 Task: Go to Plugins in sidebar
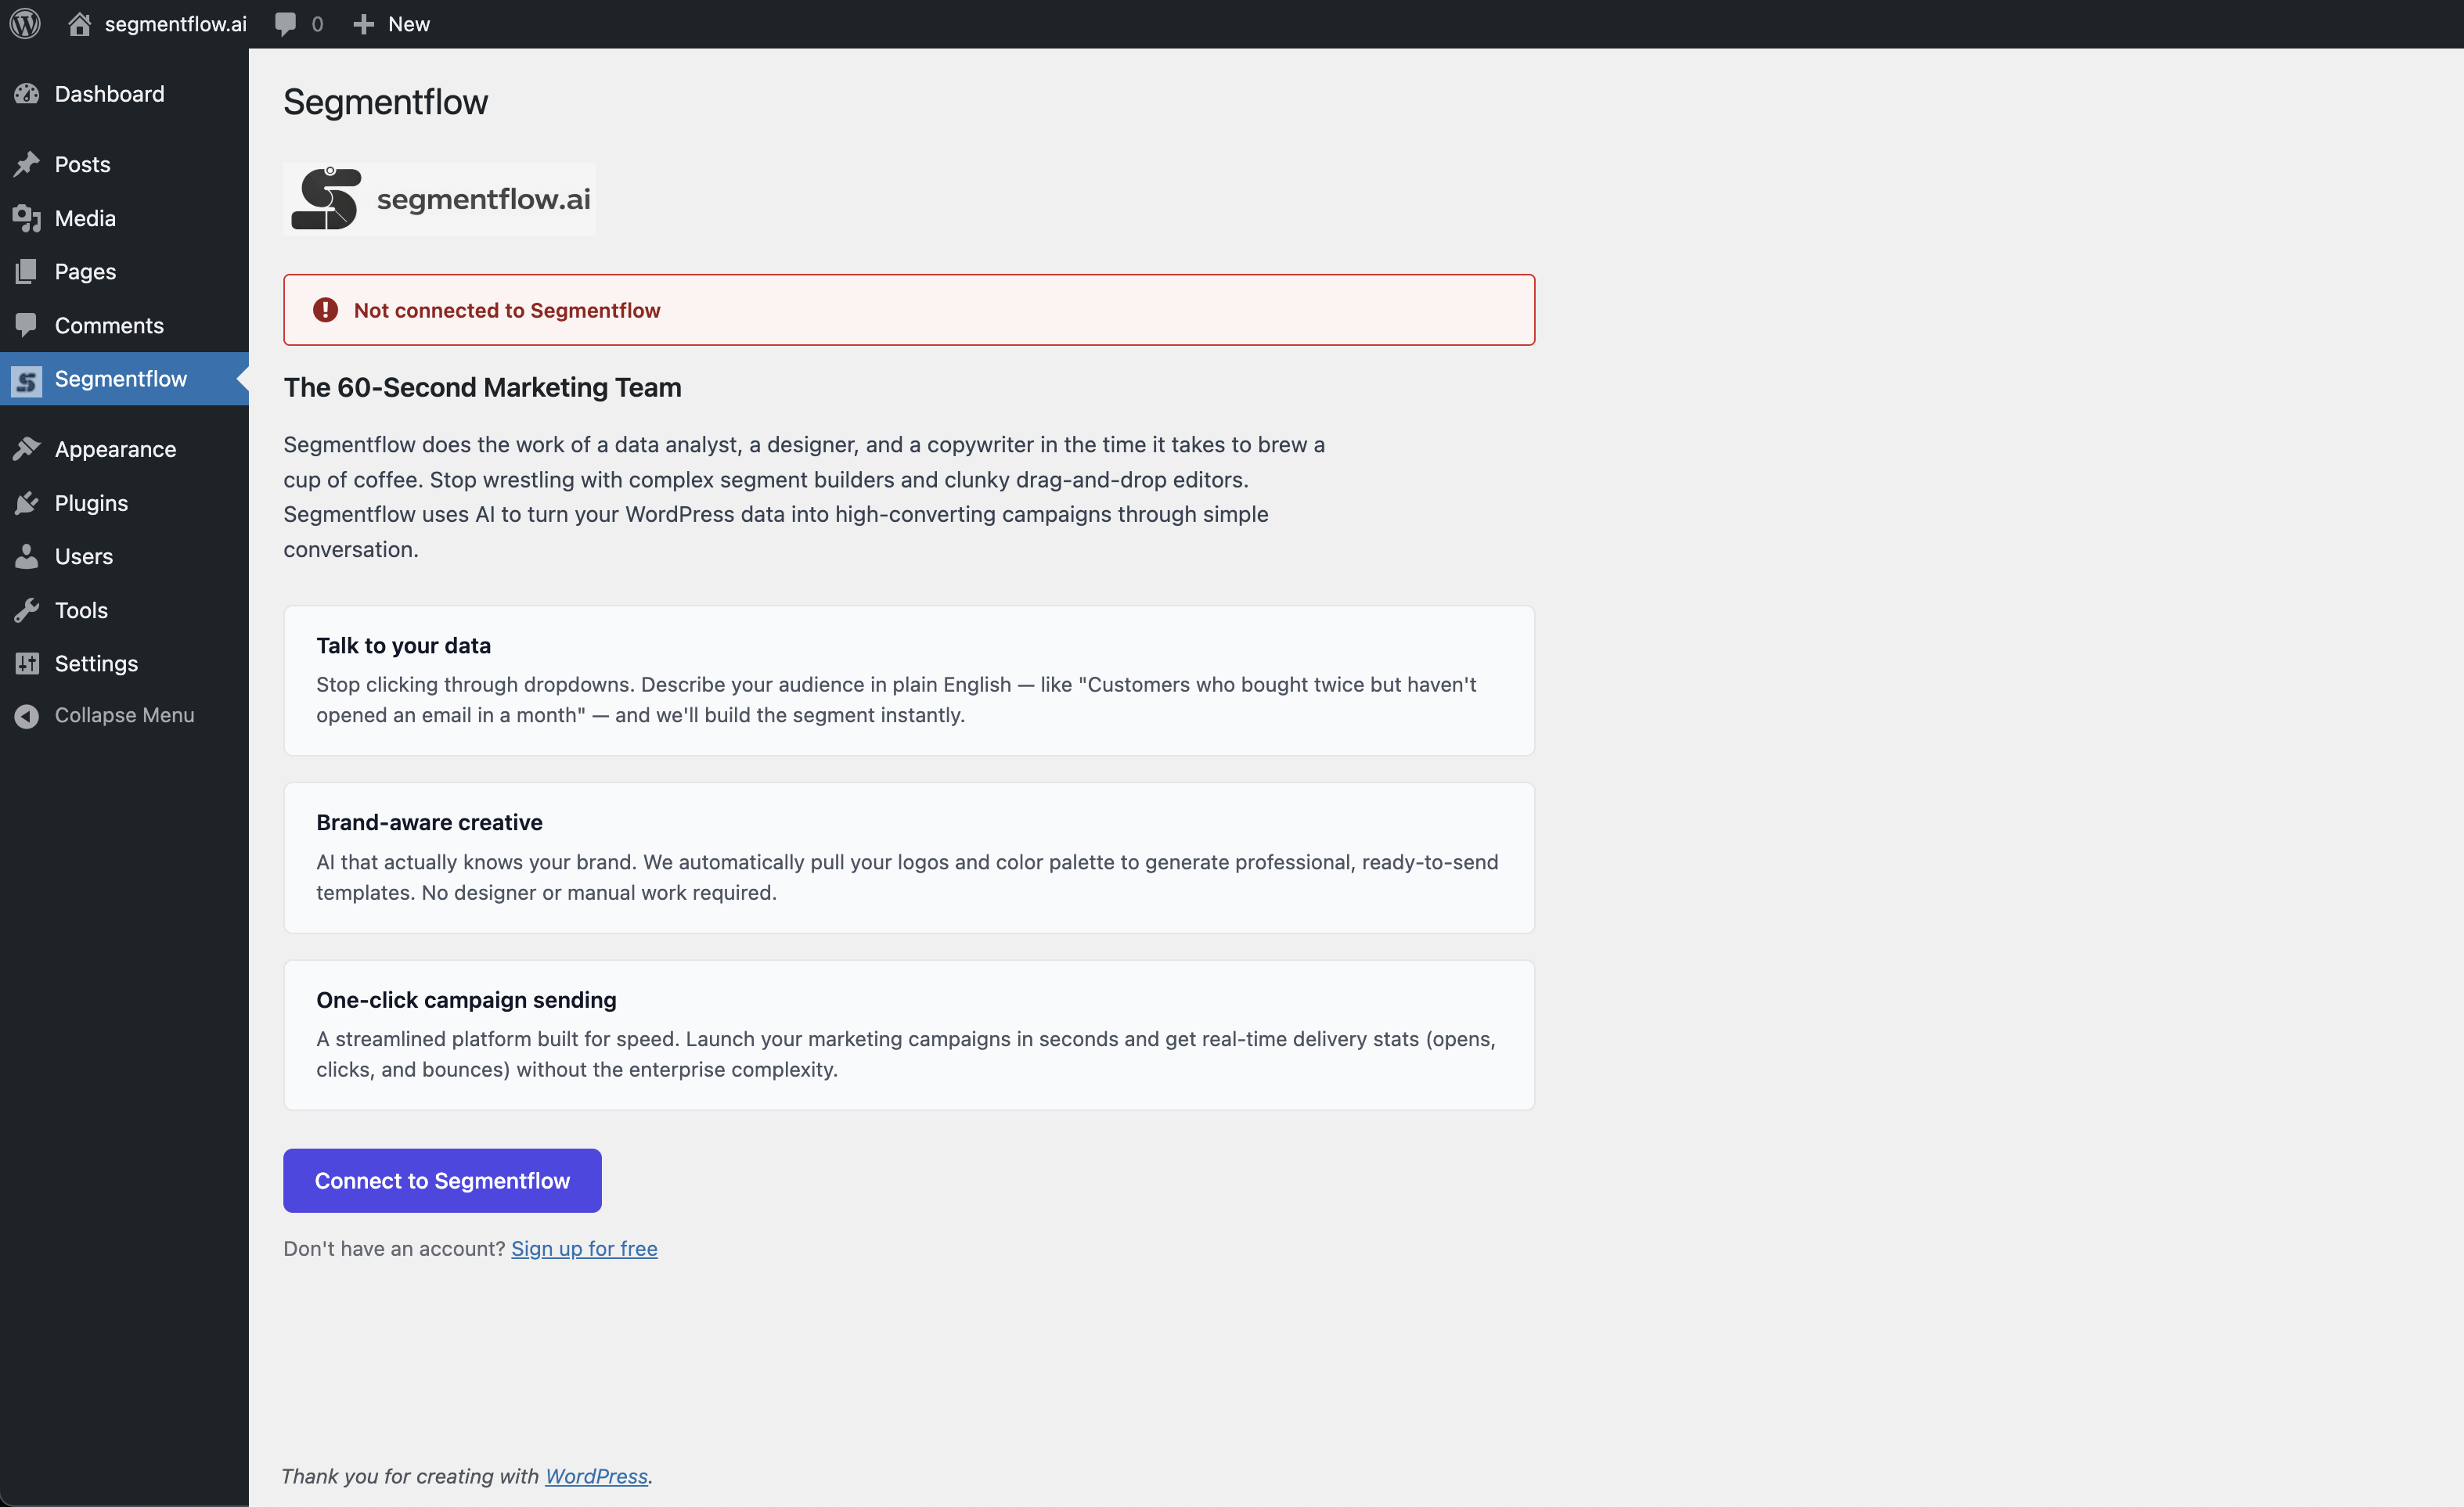pyautogui.click(x=124, y=504)
